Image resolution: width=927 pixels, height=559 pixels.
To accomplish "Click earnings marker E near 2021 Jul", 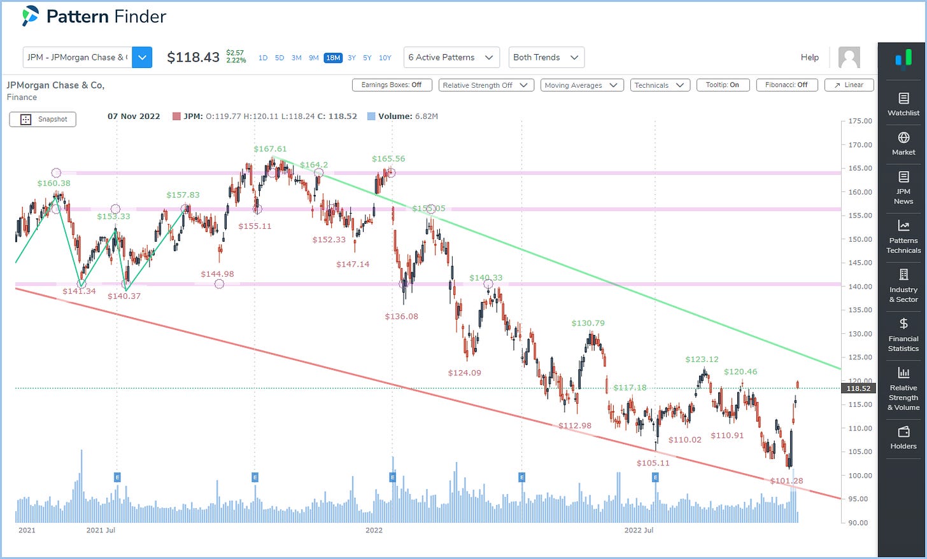I will click(117, 477).
